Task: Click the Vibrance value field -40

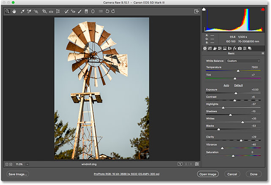Action: click(x=254, y=144)
